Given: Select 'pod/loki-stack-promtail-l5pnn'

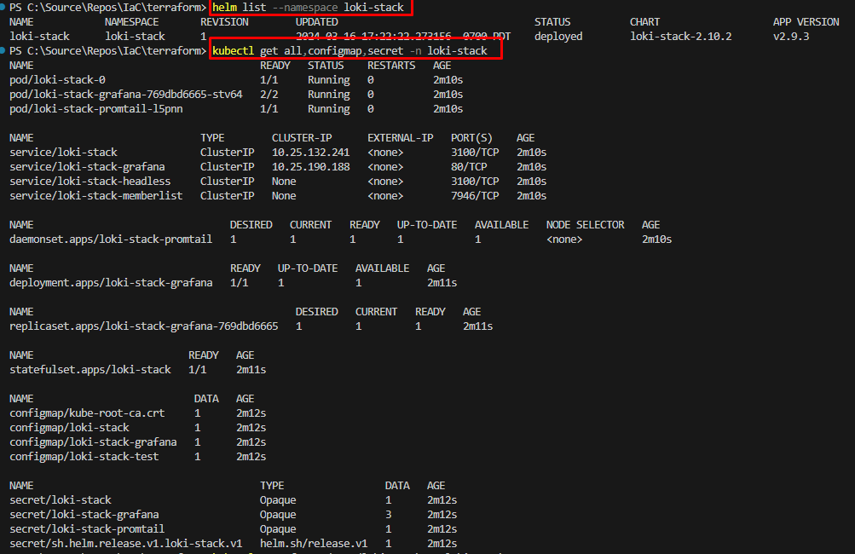Looking at the screenshot, I should (96, 109).
